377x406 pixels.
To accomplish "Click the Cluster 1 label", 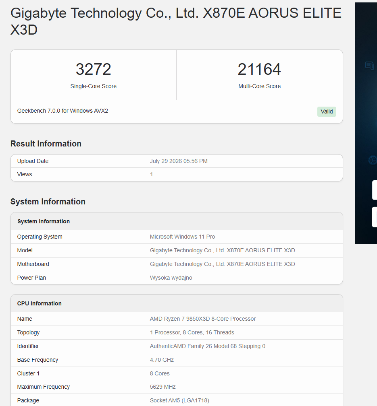I will (28, 374).
